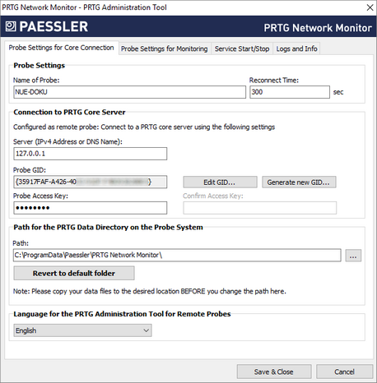Screen dimensions: 377x383
Task: Open the English language dropdown
Action: (x=82, y=330)
